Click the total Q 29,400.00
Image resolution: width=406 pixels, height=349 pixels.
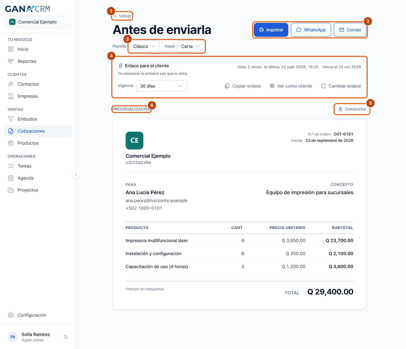(x=330, y=292)
